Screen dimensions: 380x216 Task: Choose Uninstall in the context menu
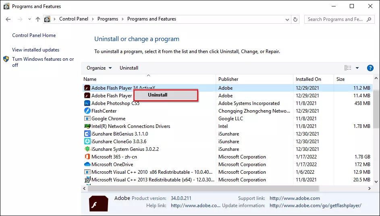tap(166, 95)
